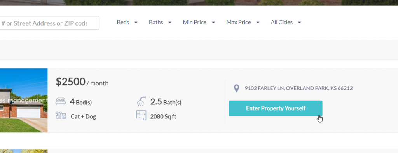Click the Enter Property Yourself button
Screen dimensions: 398x153
click(276, 108)
